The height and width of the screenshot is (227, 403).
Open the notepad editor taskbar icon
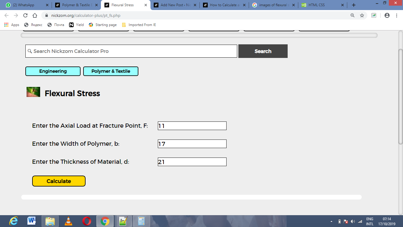pos(123,221)
